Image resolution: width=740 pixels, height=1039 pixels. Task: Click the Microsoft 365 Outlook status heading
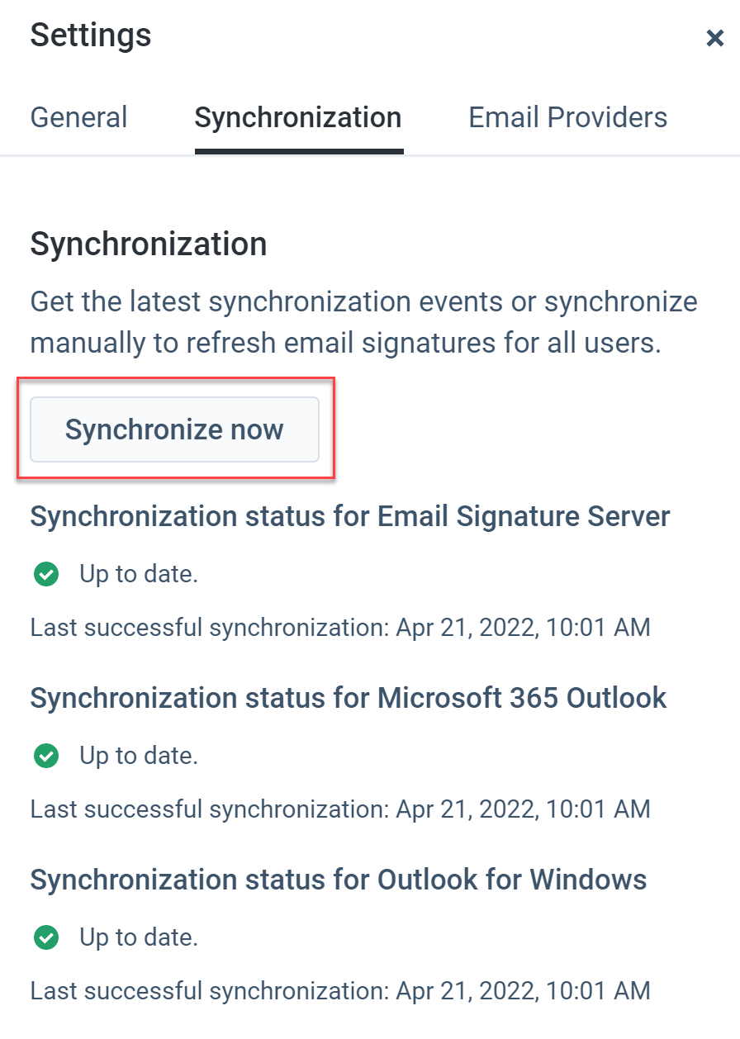pyautogui.click(x=348, y=698)
